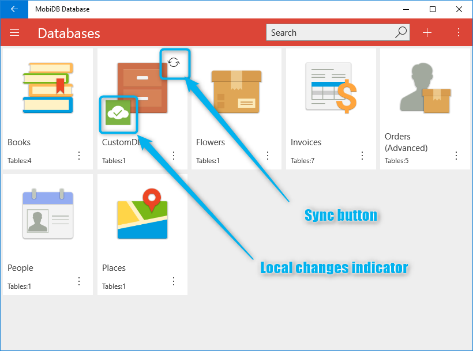Sync the CustomDB database
Viewport: 473px width, 351px height.
coord(174,63)
